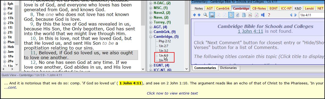Go back with the left blue arrow in Commentary toolbar
325x99 pixels.
[194, 15]
